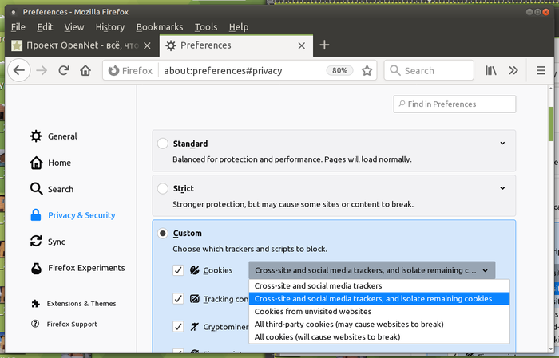559x358 pixels.
Task: Expand the Standard section chevron
Action: point(502,144)
